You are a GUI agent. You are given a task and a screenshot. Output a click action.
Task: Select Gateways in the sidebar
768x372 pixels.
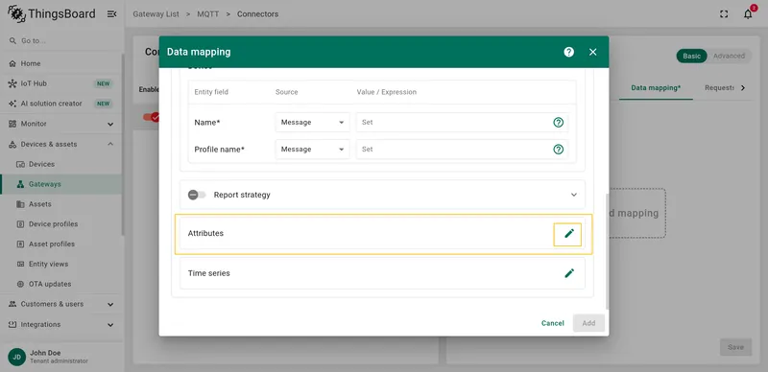tap(61, 184)
